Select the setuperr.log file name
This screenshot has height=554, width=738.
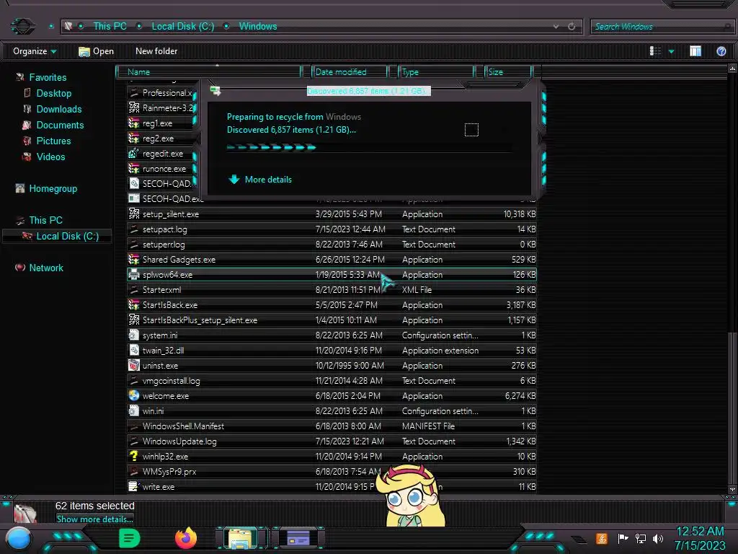point(164,245)
